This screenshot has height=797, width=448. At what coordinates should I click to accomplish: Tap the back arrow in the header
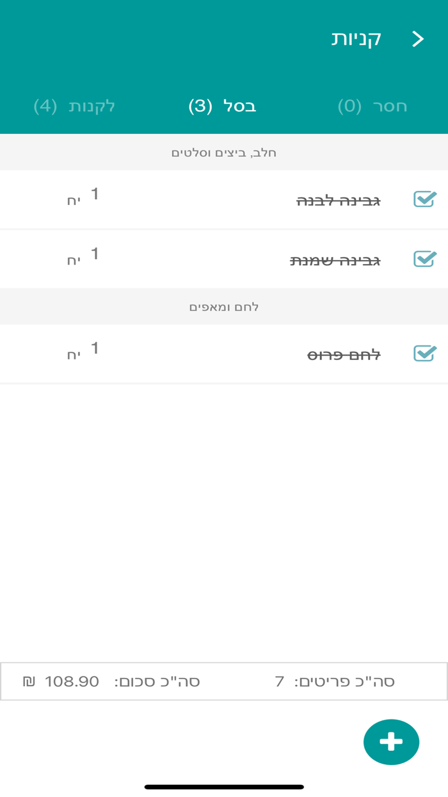[x=418, y=38]
